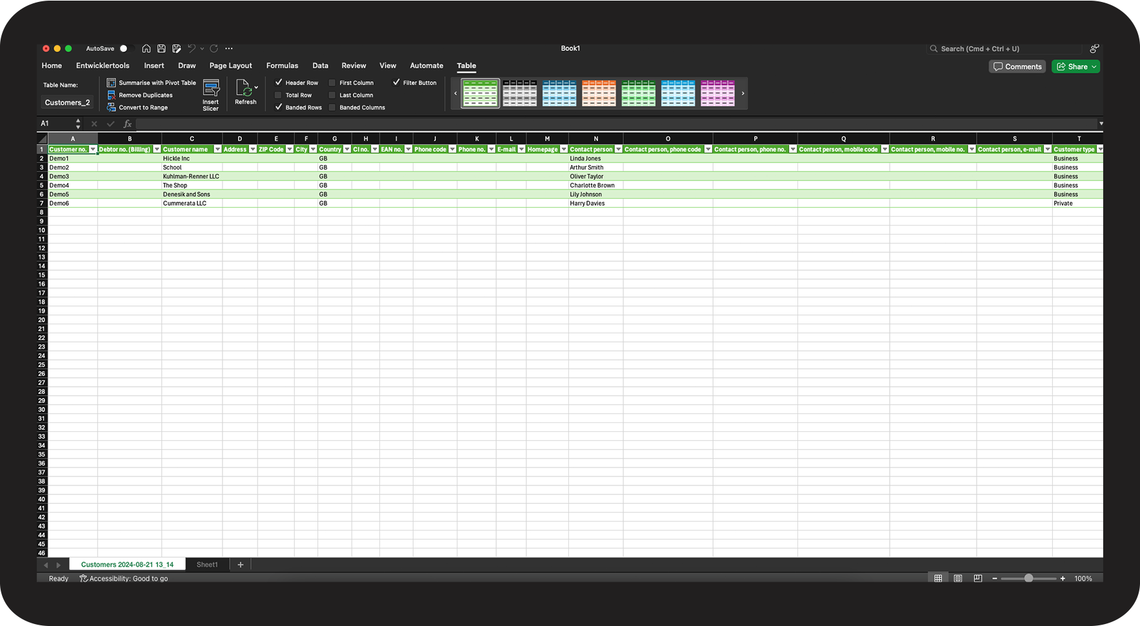
Task: Click the share profile icon top right
Action: click(1094, 48)
